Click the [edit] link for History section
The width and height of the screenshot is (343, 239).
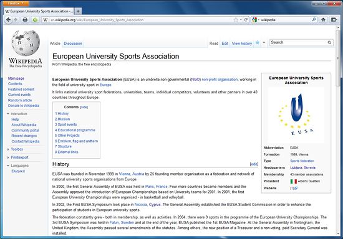pyautogui.click(x=254, y=164)
